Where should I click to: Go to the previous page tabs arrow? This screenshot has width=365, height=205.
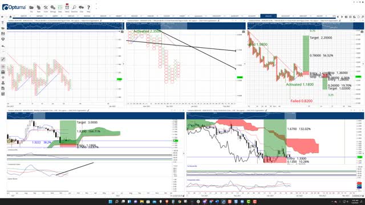click(x=338, y=17)
